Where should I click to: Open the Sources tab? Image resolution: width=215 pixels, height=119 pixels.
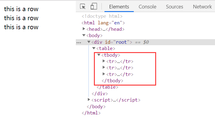[x=175, y=7]
